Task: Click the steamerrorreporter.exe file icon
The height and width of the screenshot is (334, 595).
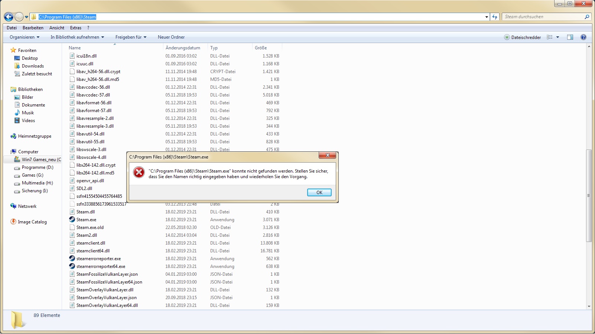Action: [x=72, y=259]
